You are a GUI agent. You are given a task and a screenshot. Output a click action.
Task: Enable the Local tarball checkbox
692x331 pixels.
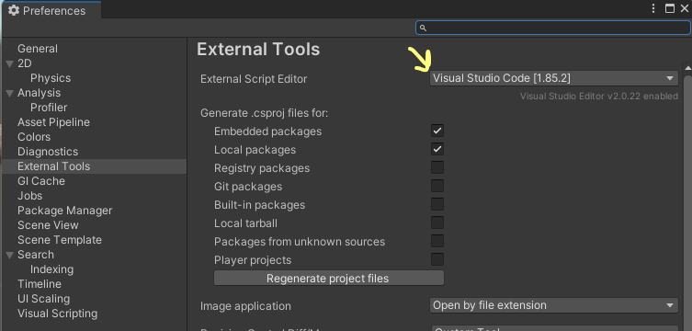coord(437,223)
